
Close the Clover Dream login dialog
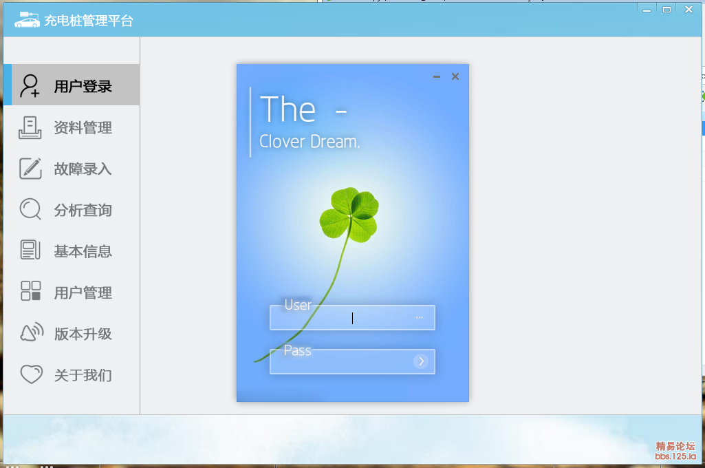pos(455,76)
